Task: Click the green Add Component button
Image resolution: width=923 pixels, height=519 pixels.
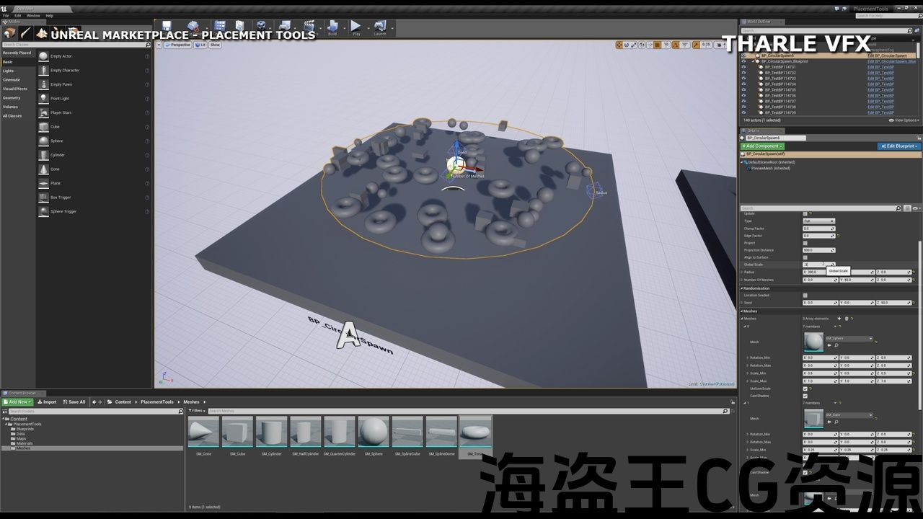Action: (x=761, y=146)
